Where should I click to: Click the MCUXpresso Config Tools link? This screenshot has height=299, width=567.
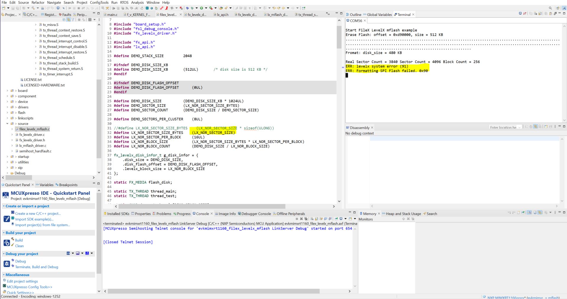(30, 287)
